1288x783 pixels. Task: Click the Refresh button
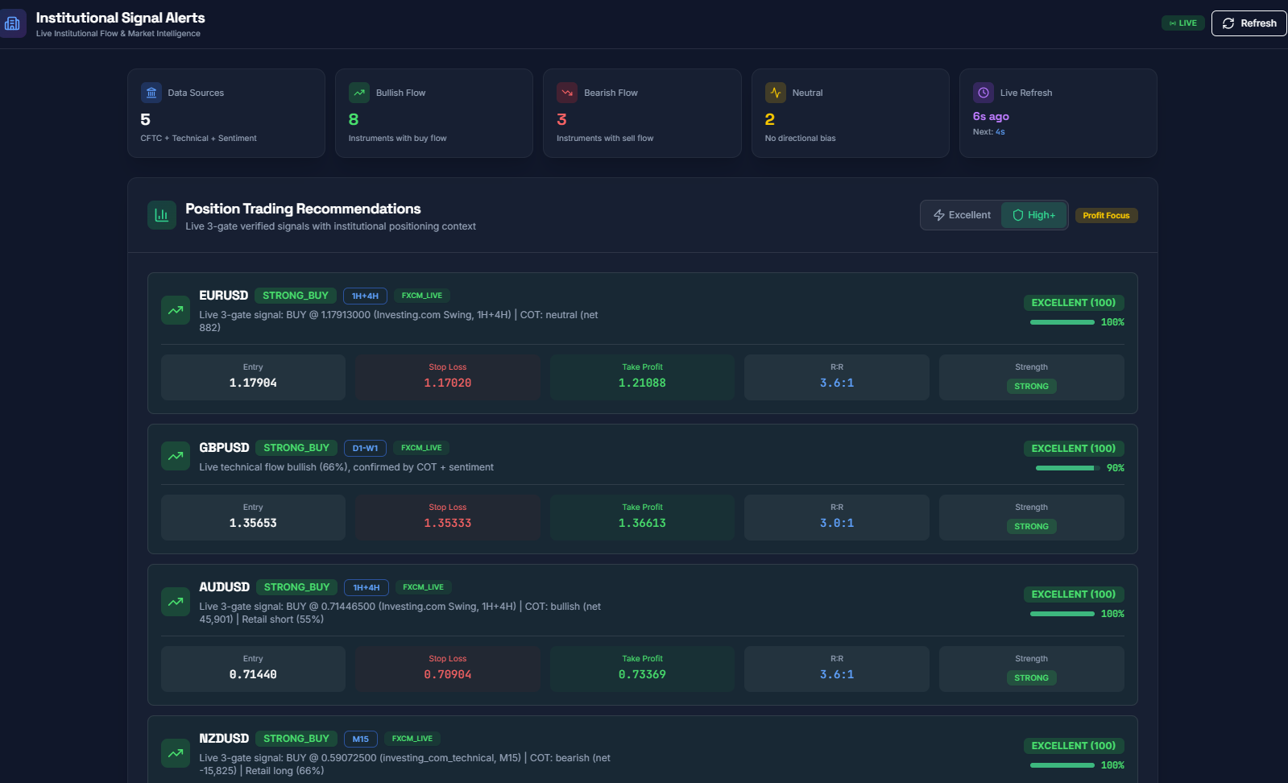click(x=1249, y=23)
